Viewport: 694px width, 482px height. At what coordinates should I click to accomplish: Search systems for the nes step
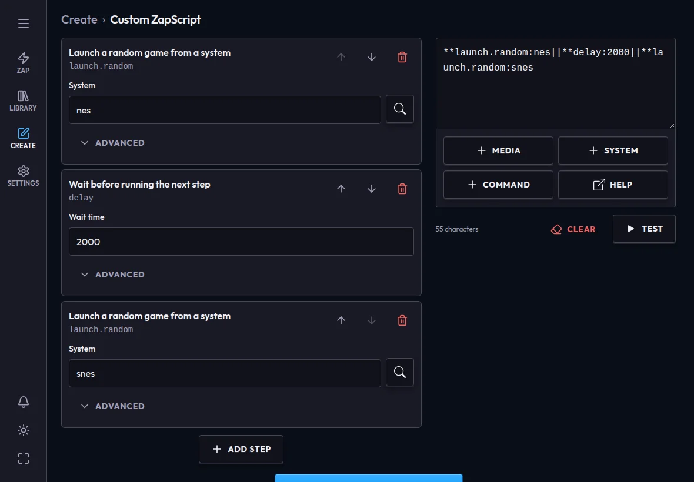click(400, 109)
